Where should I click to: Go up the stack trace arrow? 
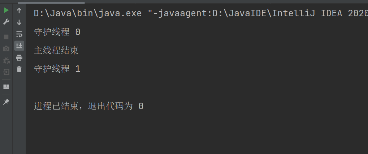click(19, 10)
